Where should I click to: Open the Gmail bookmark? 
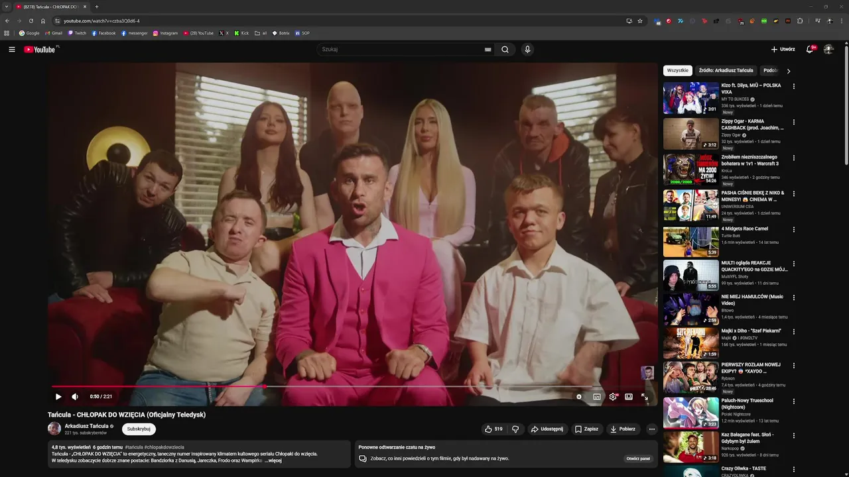pyautogui.click(x=53, y=33)
